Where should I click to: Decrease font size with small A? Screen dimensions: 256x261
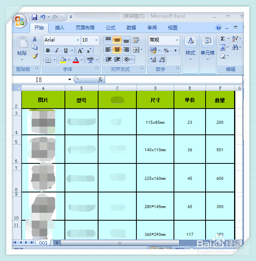click(x=89, y=51)
